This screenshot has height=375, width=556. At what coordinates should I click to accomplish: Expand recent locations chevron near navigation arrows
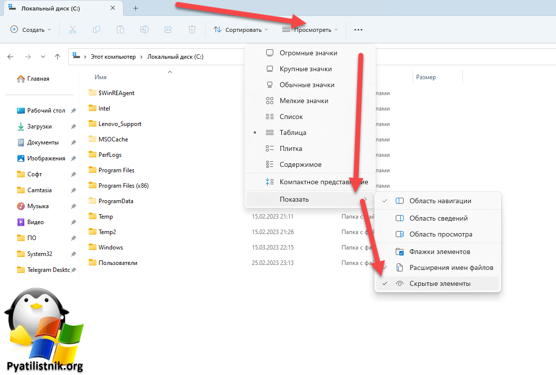[43, 57]
